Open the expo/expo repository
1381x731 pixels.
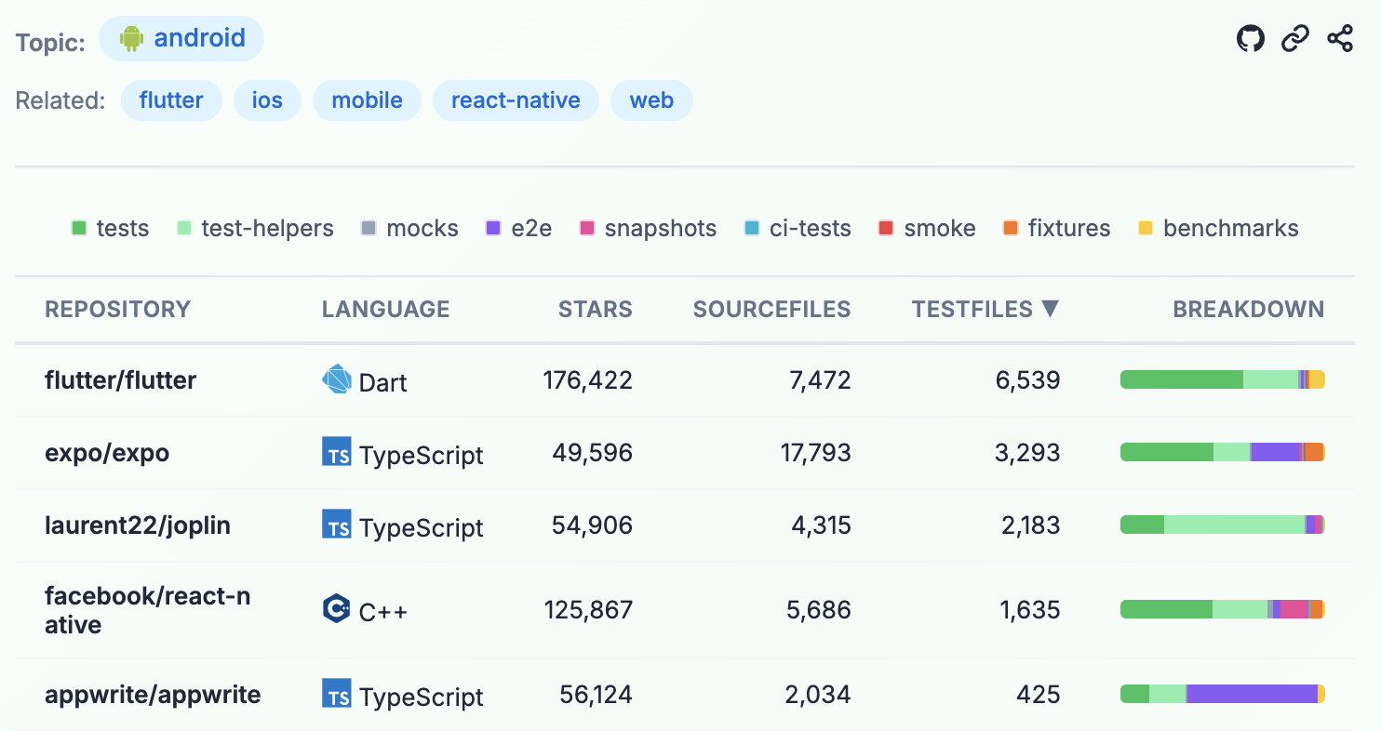click(107, 452)
